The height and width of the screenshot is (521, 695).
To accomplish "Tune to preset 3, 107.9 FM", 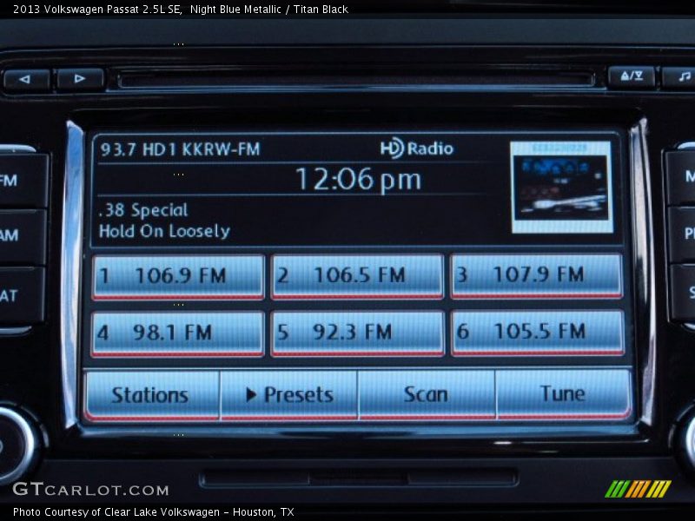I will click(537, 275).
